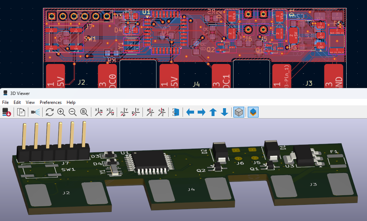Open the File menu
The image size is (367, 221).
pos(5,102)
